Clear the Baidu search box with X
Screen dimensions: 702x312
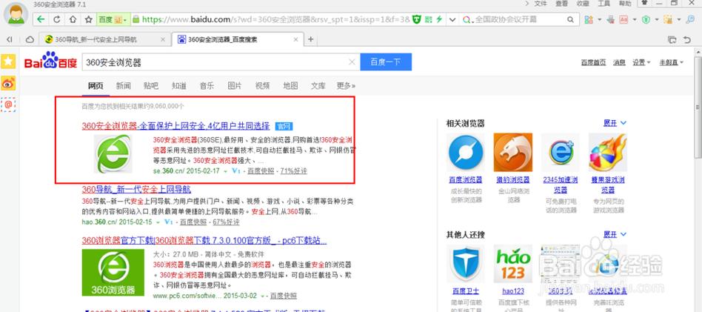point(352,62)
